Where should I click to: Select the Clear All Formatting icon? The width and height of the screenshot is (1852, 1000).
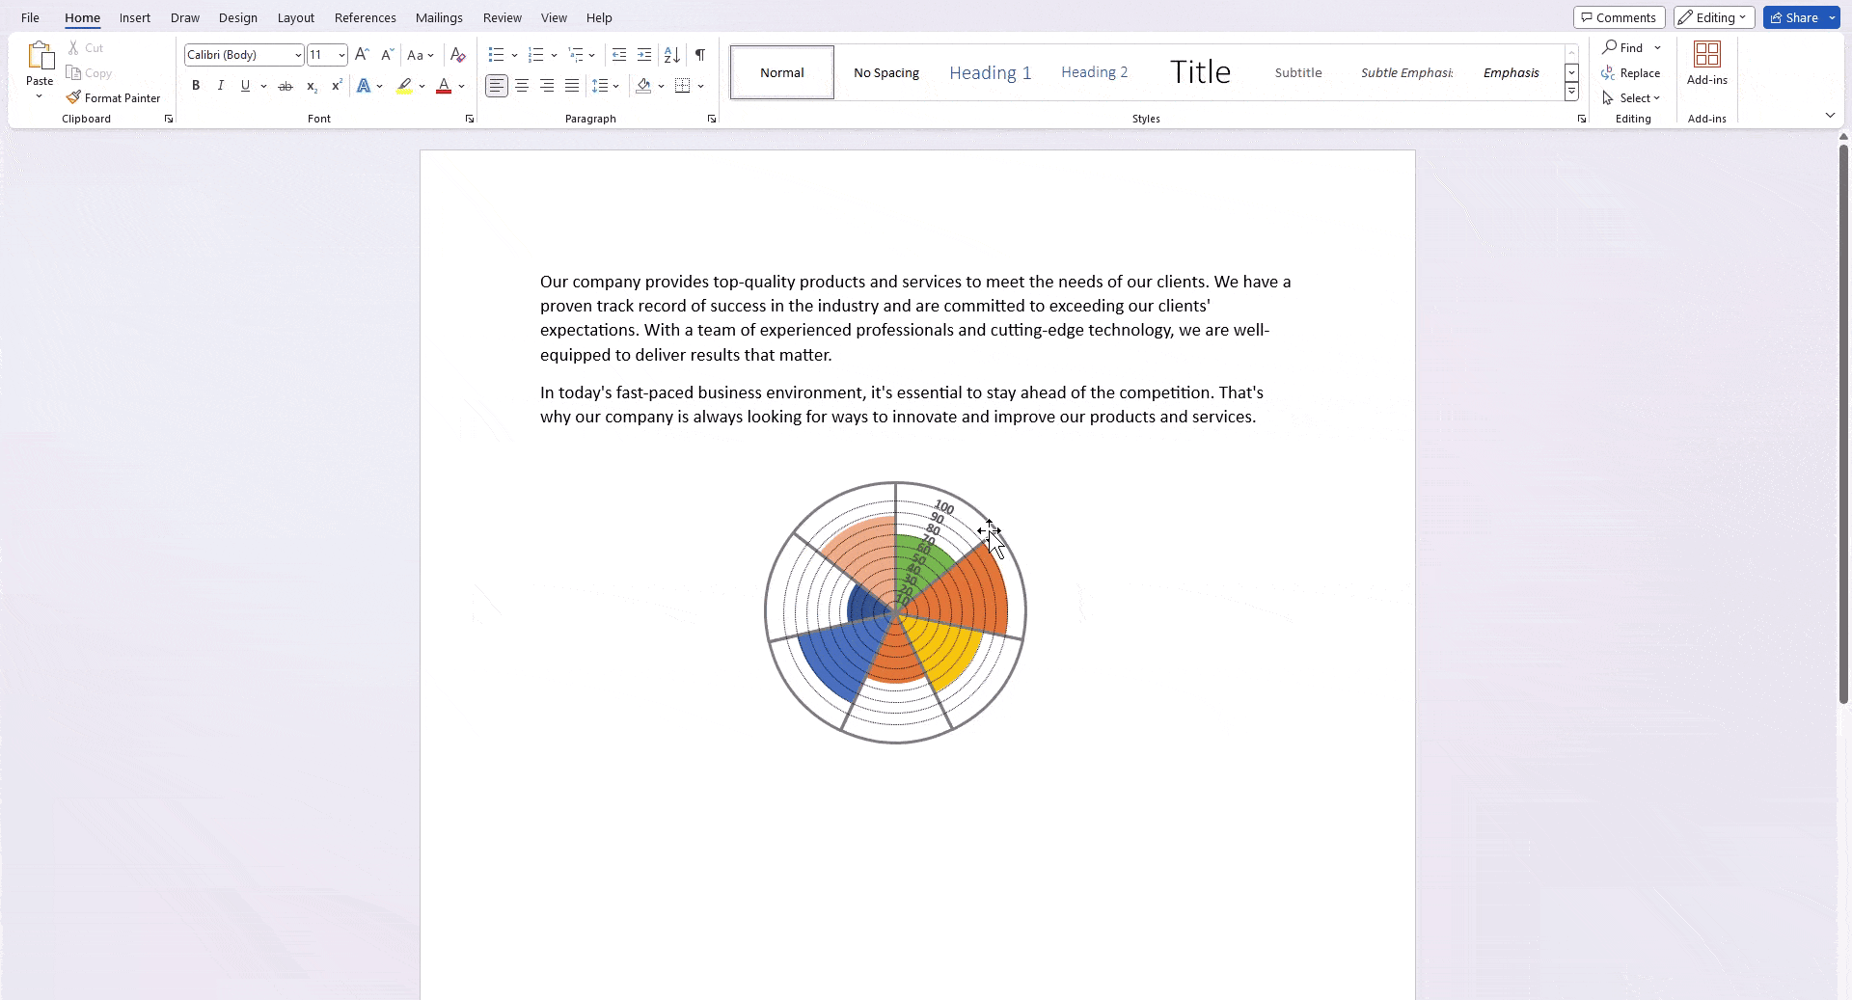point(457,55)
